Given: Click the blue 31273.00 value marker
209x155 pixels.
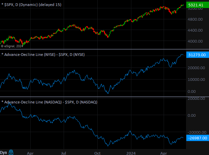Looking at the screenshot, I should (x=198, y=55).
